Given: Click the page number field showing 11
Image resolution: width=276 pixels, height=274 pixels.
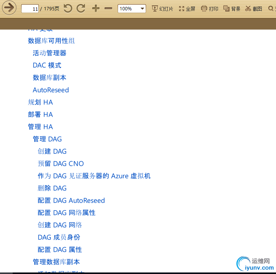Looking at the screenshot, I should coord(30,8).
